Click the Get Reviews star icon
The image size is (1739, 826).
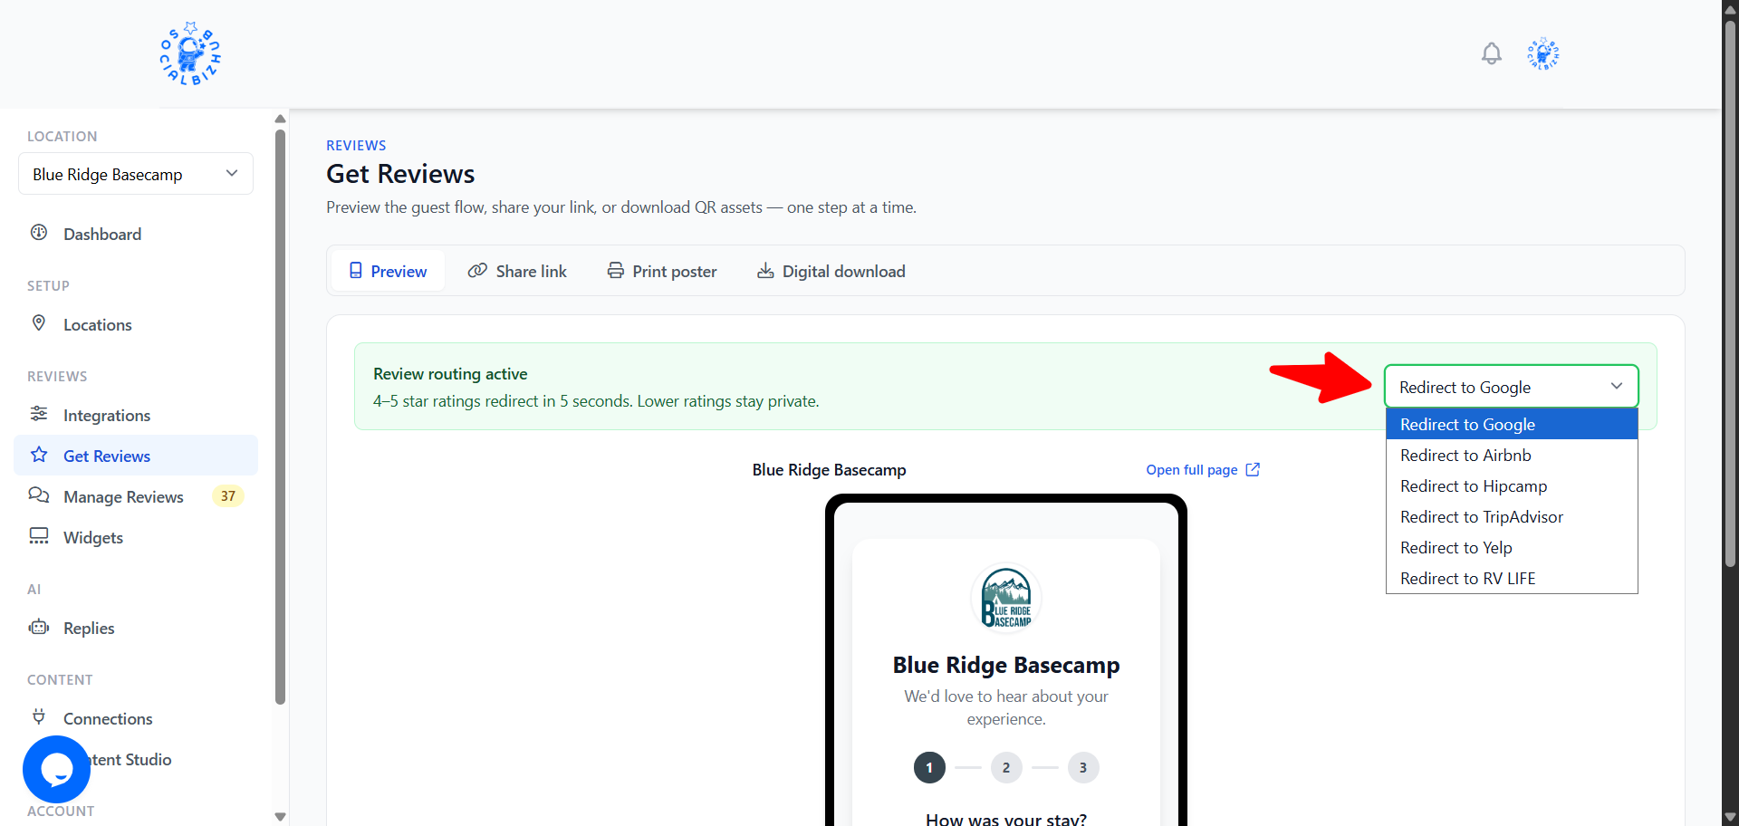tap(39, 455)
